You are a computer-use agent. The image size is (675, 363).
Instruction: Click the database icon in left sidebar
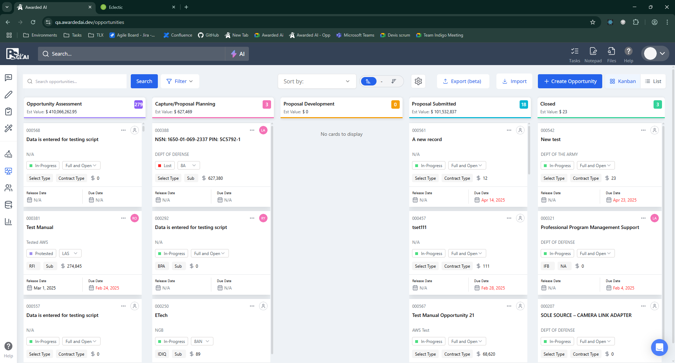click(8, 205)
